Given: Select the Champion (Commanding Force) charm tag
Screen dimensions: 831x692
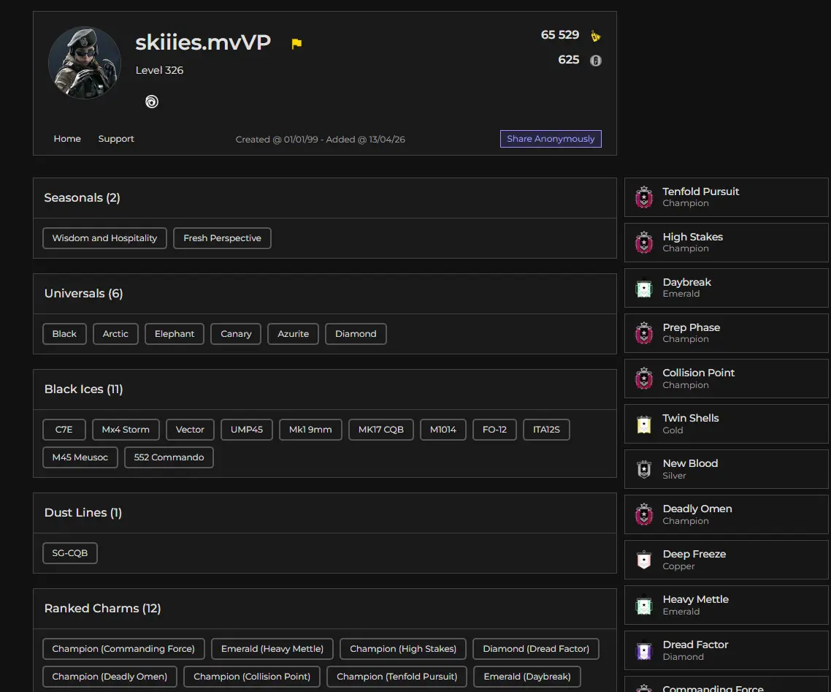Looking at the screenshot, I should coord(123,649).
